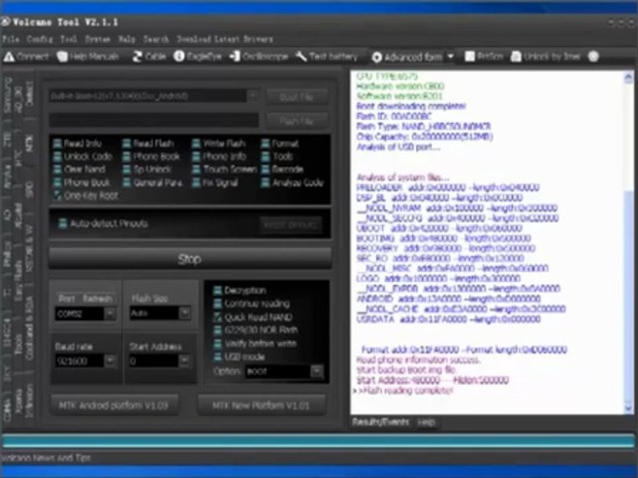Open Unlock by Imei tool
Screen dimensions: 638x478
545,56
